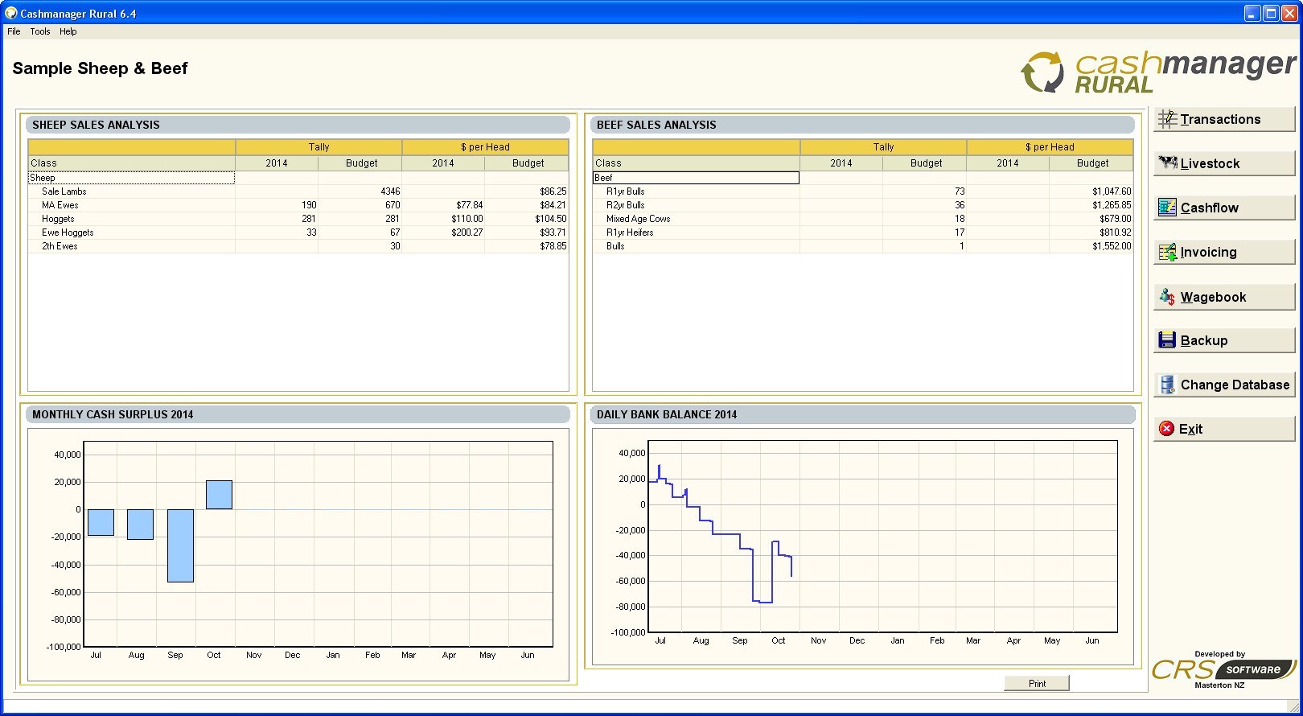The image size is (1303, 716).
Task: Open the File menu
Action: (14, 31)
